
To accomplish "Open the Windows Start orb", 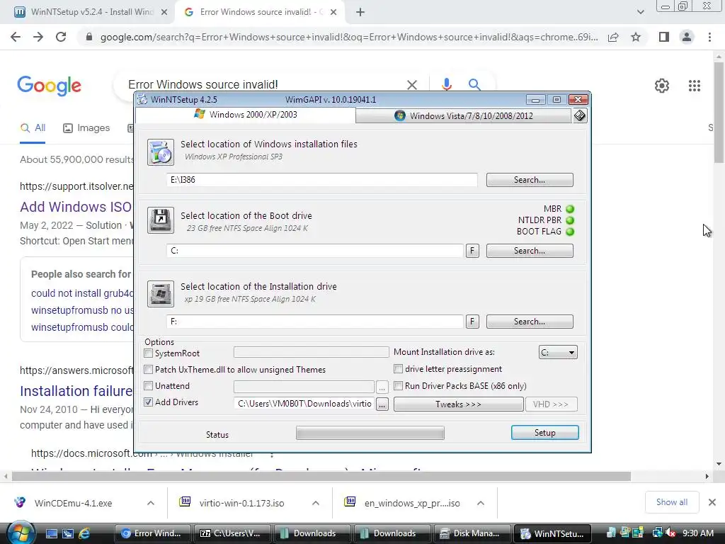I will pyautogui.click(x=20, y=533).
